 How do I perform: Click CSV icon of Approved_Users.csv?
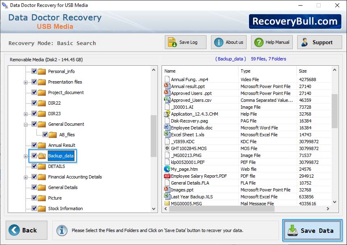click(167, 100)
